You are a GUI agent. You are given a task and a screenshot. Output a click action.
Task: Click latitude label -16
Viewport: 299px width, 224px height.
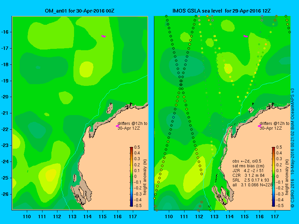pyautogui.click(x=5, y=32)
